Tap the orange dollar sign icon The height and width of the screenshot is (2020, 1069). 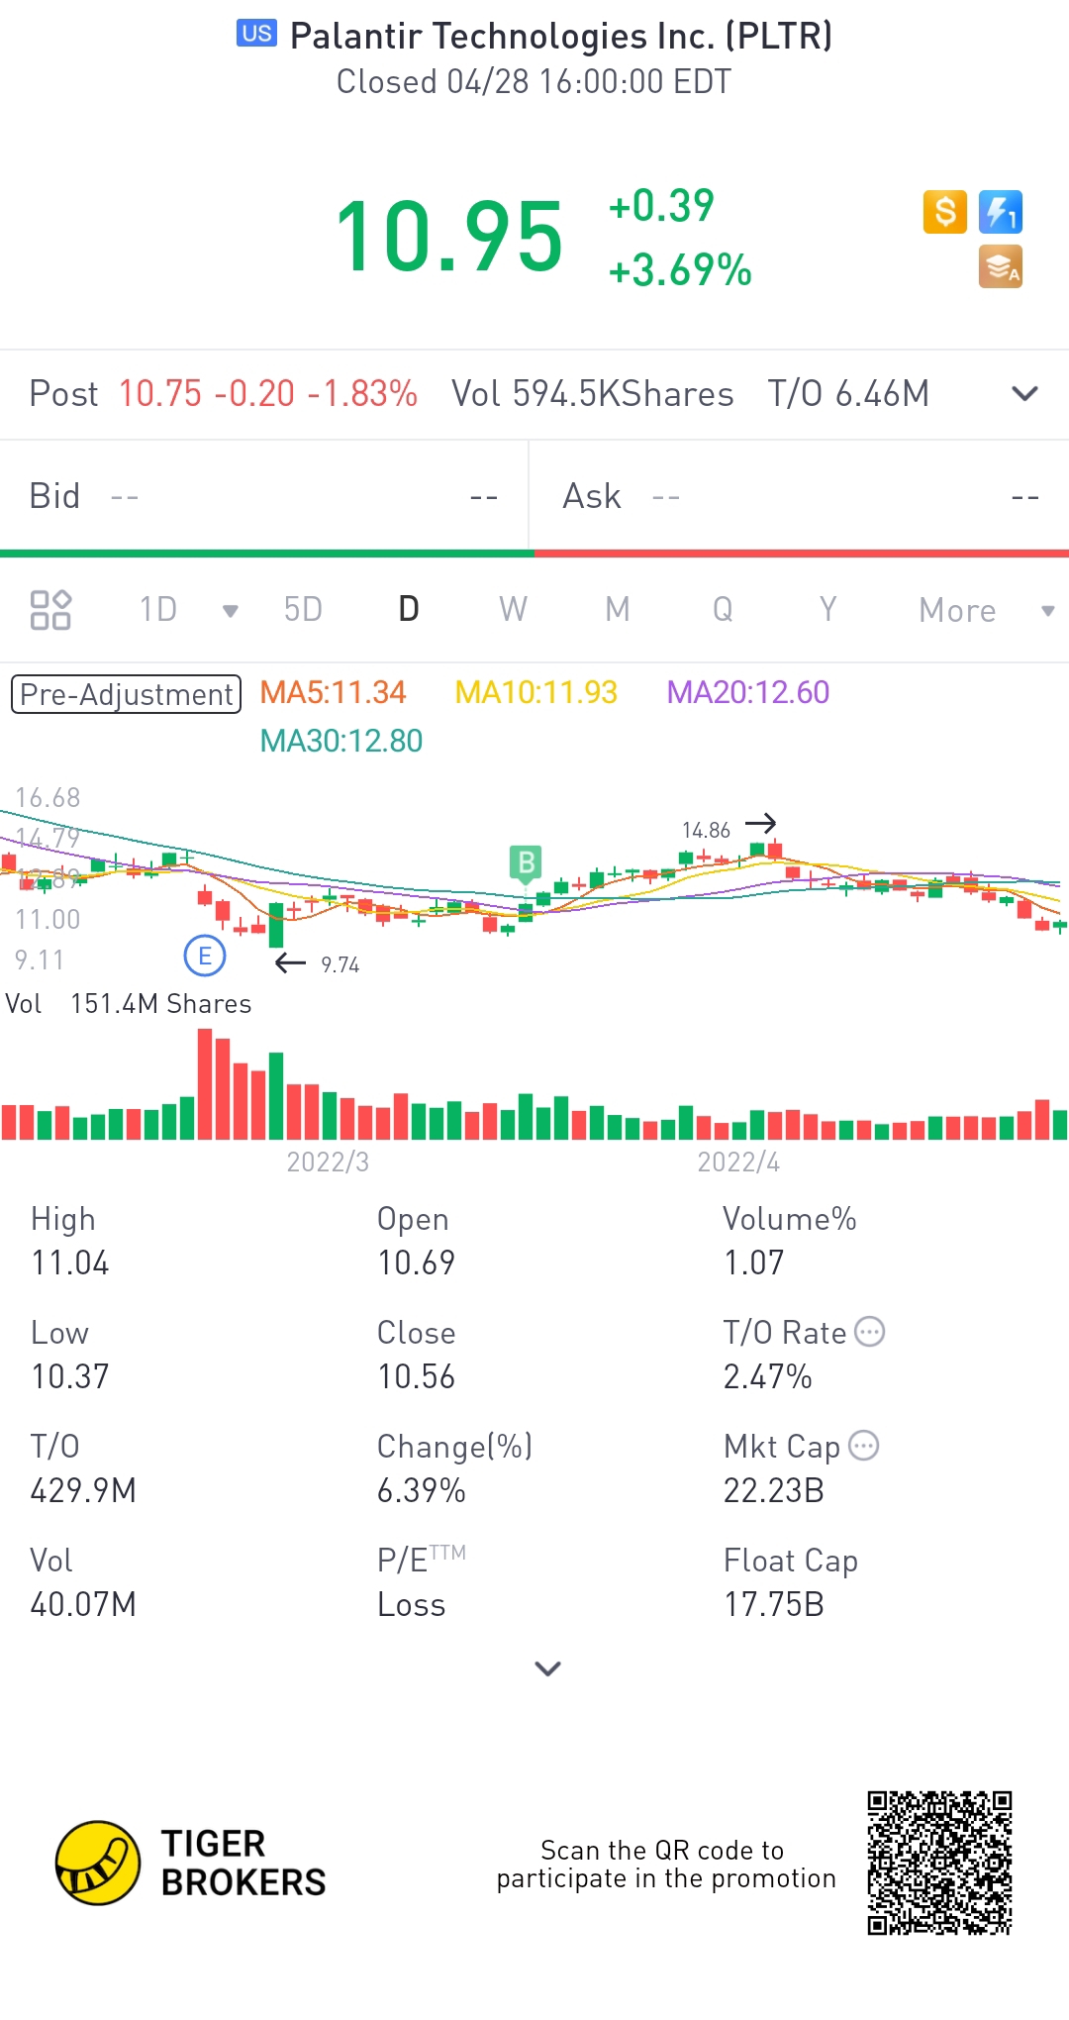click(x=945, y=212)
